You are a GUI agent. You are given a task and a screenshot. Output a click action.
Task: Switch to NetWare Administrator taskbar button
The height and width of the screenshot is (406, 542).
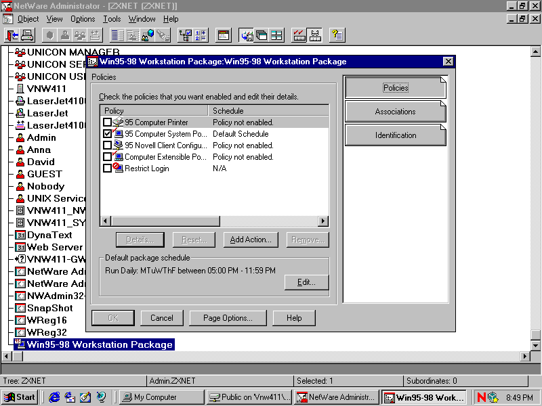pos(336,397)
